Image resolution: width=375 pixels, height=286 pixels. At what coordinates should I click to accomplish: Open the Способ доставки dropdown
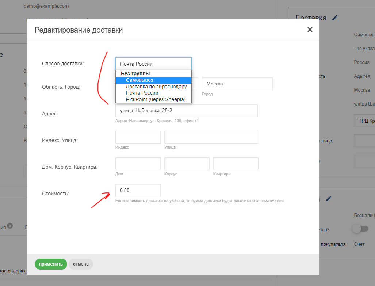[x=153, y=64]
